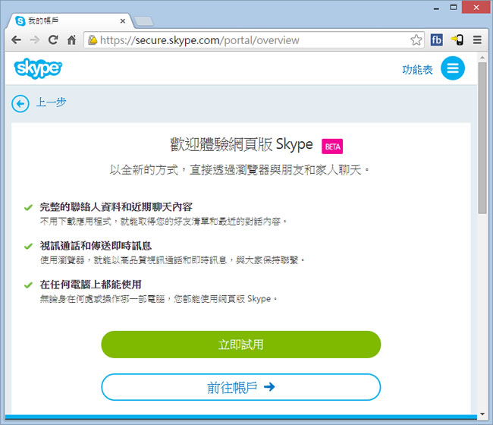
Task: Click the browser forward arrow
Action: coord(35,40)
